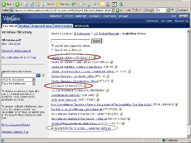The width and height of the screenshot is (191, 143).
Task: Select Search only Legislative History radio
Action: 53,46
